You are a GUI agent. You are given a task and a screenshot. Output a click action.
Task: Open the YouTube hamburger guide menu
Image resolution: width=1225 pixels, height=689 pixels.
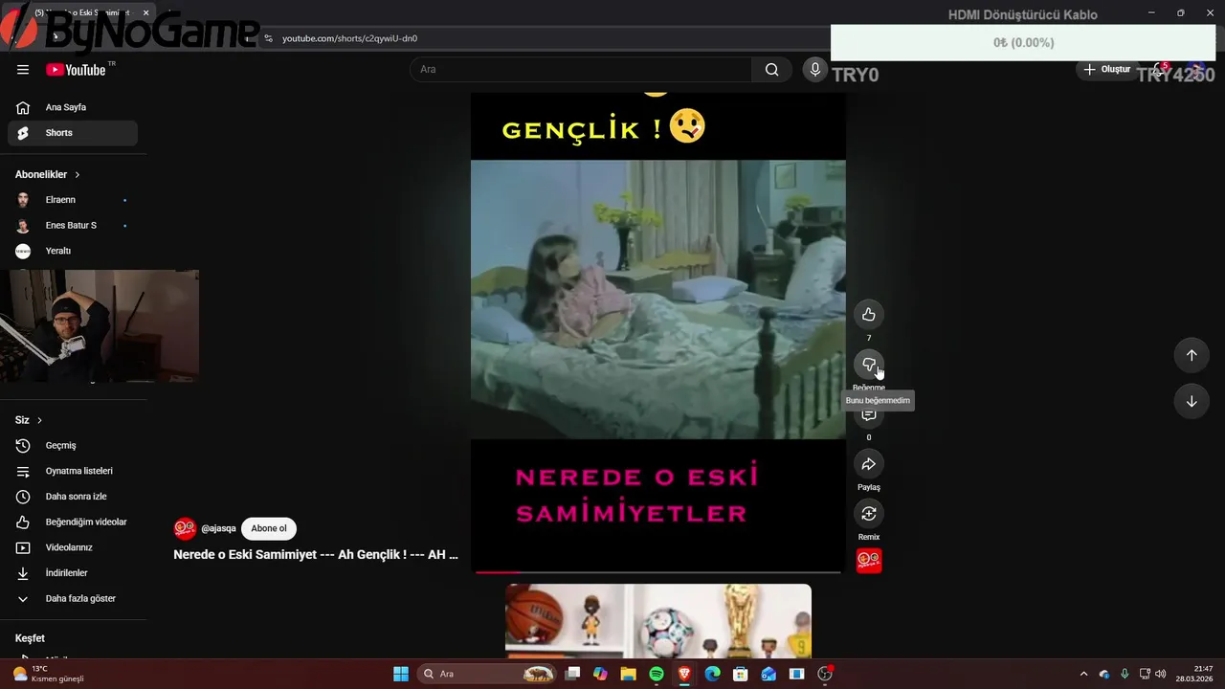[x=23, y=69]
